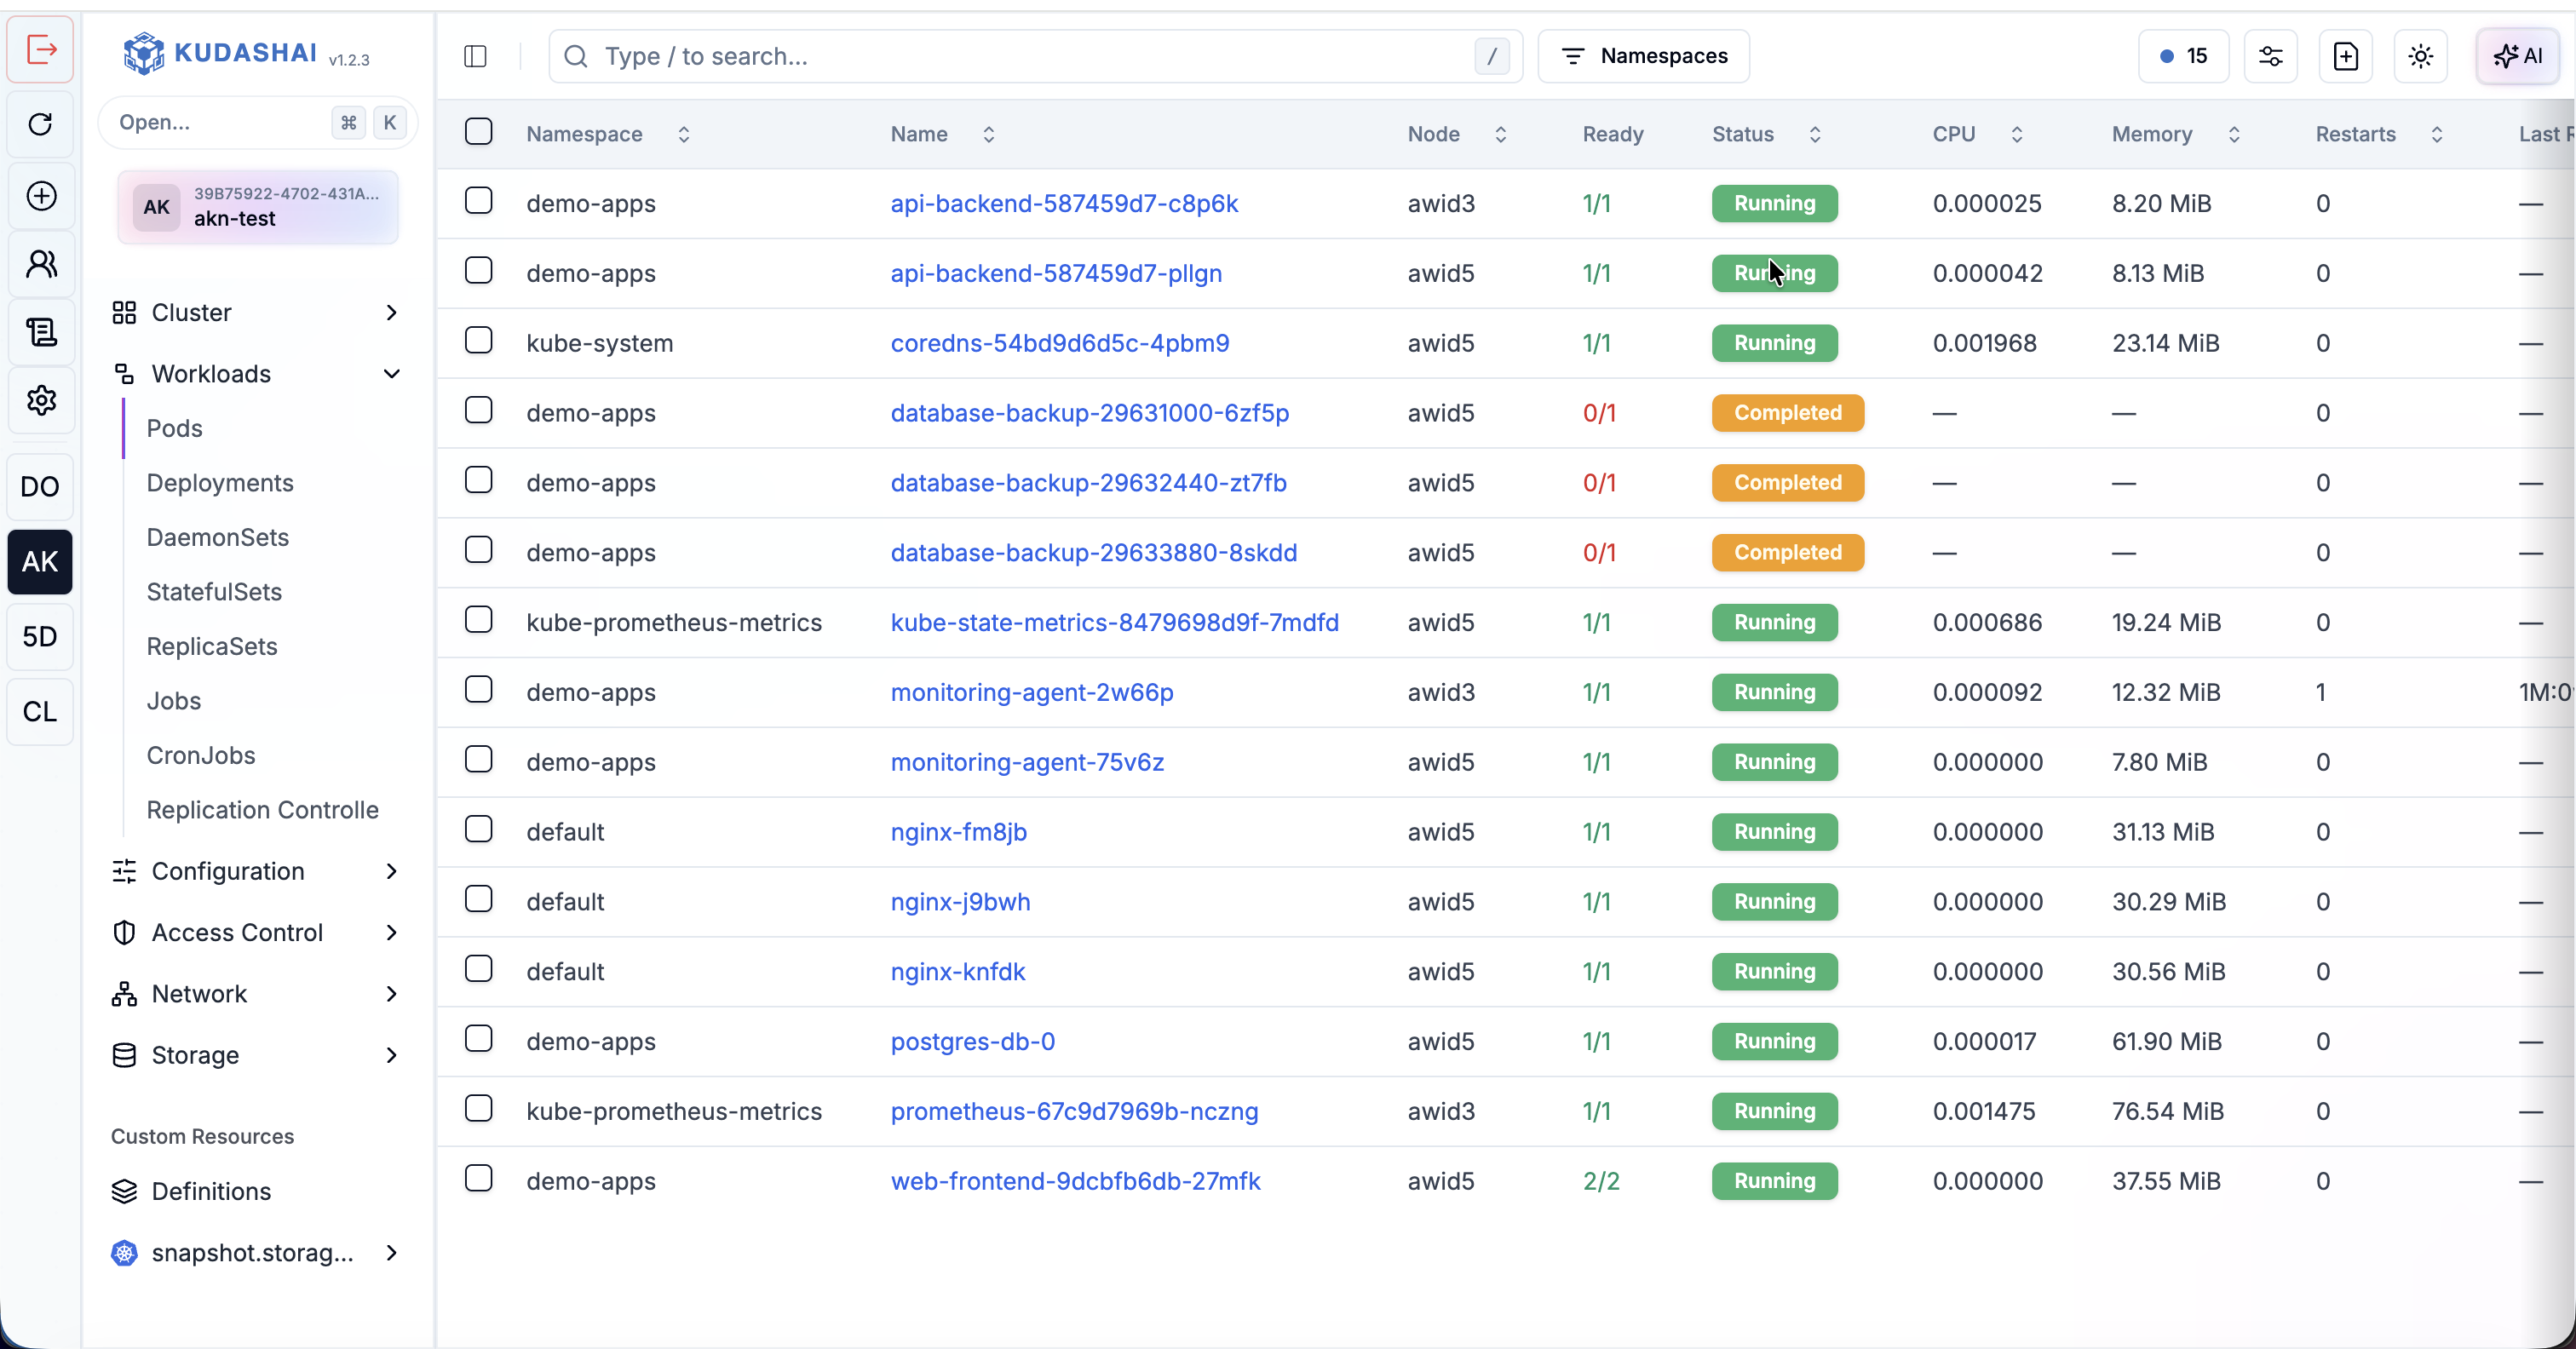Switch to the 5D cluster badge

[x=40, y=637]
